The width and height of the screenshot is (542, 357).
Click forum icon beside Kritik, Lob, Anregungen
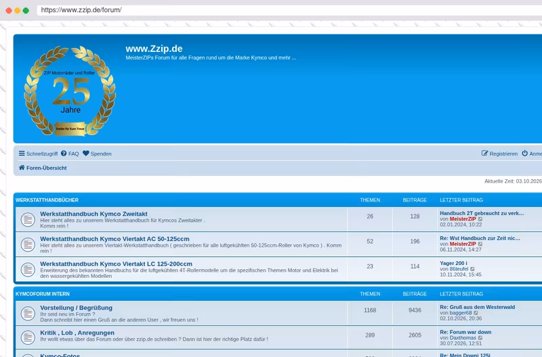28,337
